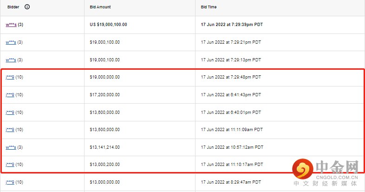
Task: Open bidder j***9 link for $13,000,200.00 bid
Action: [x=10, y=165]
